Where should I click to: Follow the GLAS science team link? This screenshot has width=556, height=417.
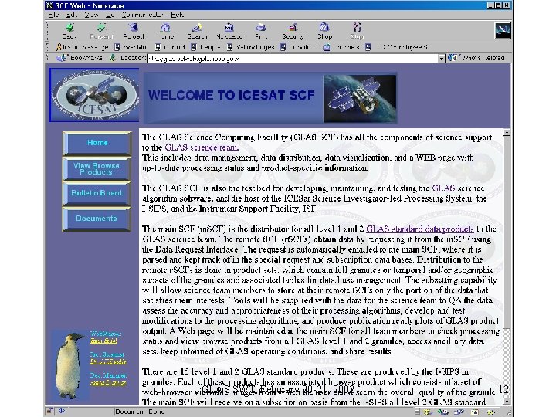[202, 147]
